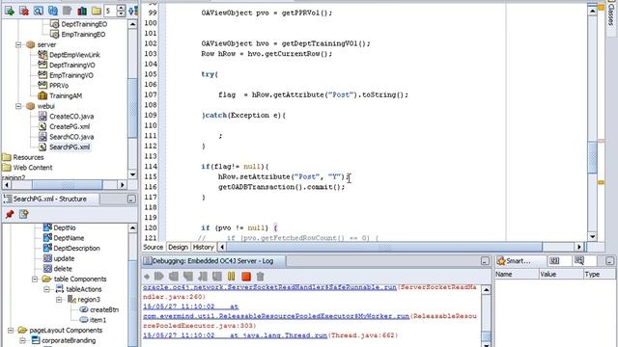
Task: Click the red pin icon in Structure toolbar
Action: [x=10, y=214]
